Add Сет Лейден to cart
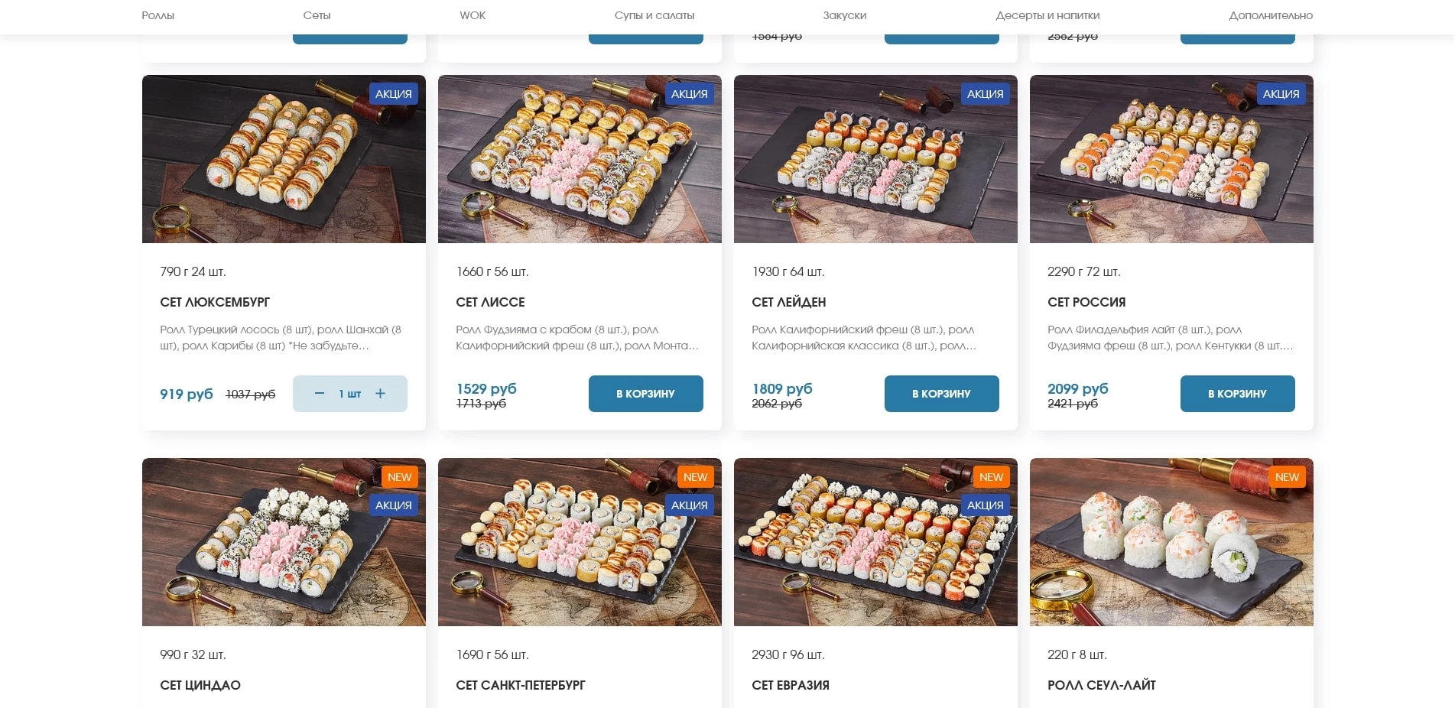The height and width of the screenshot is (708, 1455). tap(941, 394)
